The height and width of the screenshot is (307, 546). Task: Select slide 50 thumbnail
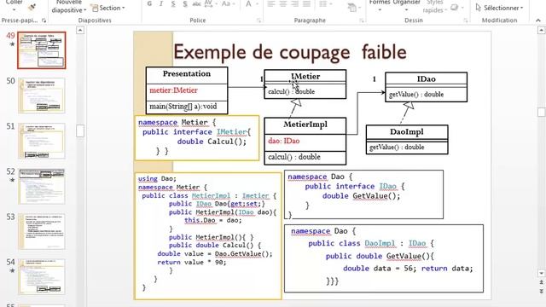point(42,96)
